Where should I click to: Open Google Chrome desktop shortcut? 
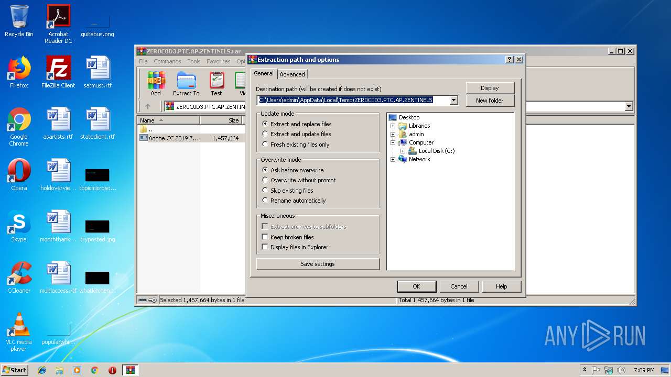point(19,127)
